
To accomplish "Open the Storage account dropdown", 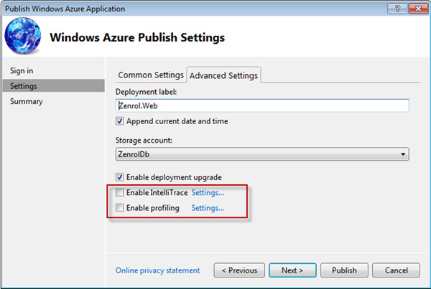I will click(261, 153).
